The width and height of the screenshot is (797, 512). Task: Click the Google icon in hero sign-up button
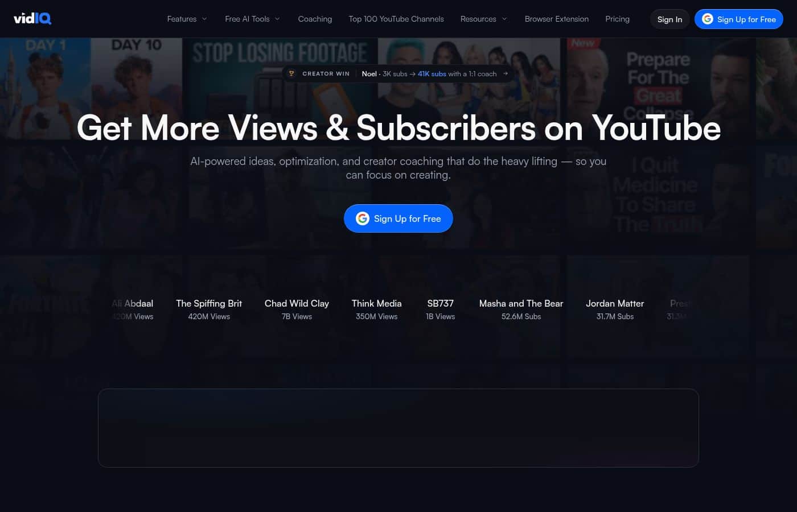pyautogui.click(x=363, y=218)
